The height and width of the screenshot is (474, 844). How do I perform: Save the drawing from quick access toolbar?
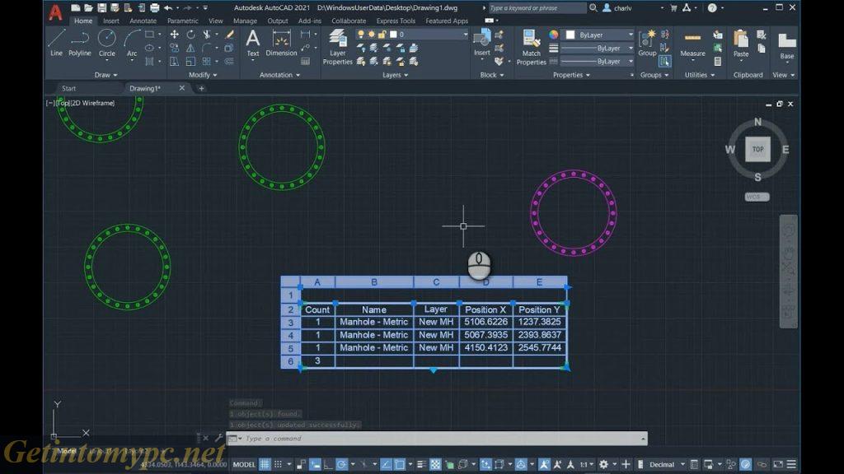[x=101, y=7]
